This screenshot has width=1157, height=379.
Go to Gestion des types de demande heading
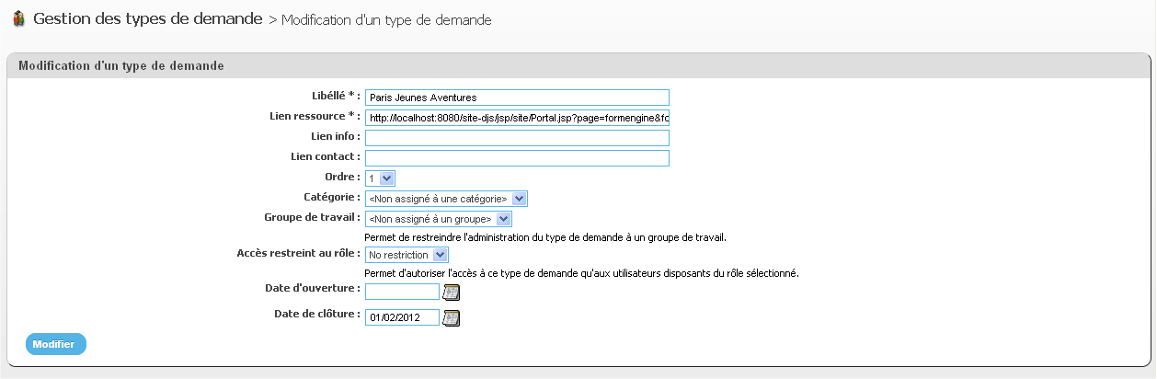pyautogui.click(x=148, y=18)
